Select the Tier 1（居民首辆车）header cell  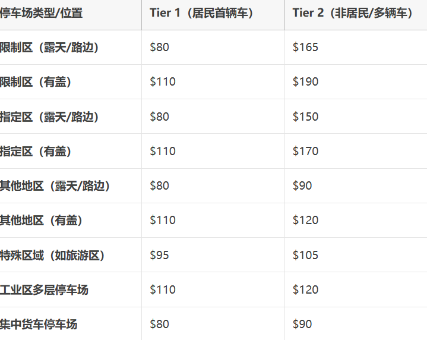(x=201, y=13)
